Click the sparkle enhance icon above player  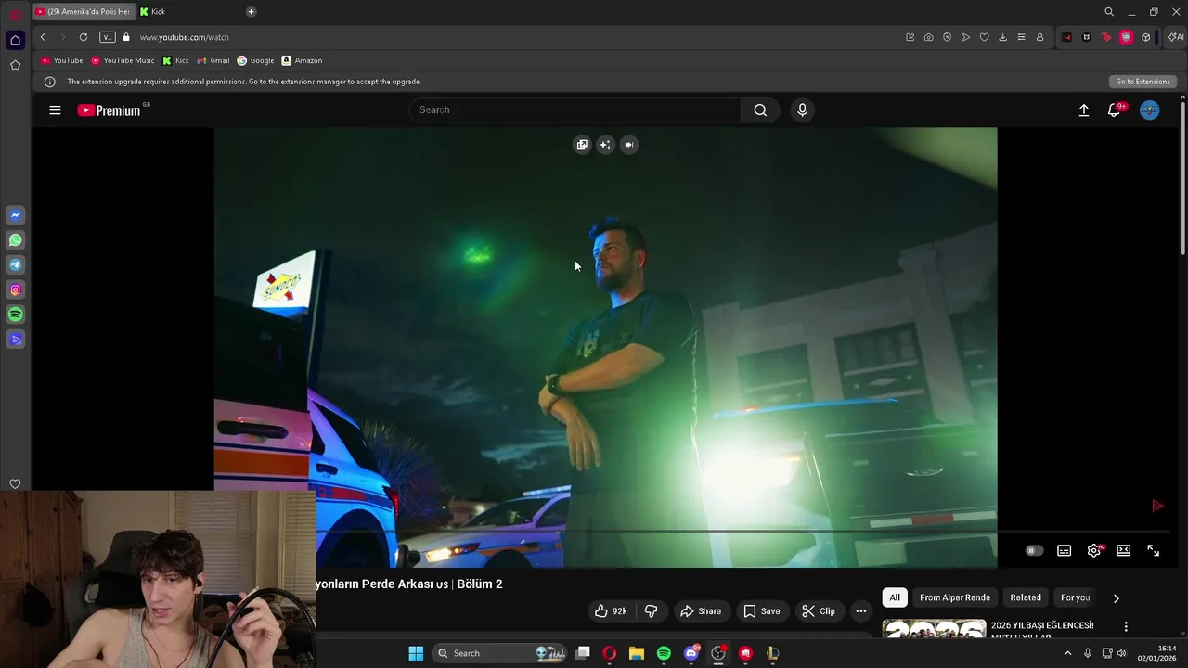605,145
